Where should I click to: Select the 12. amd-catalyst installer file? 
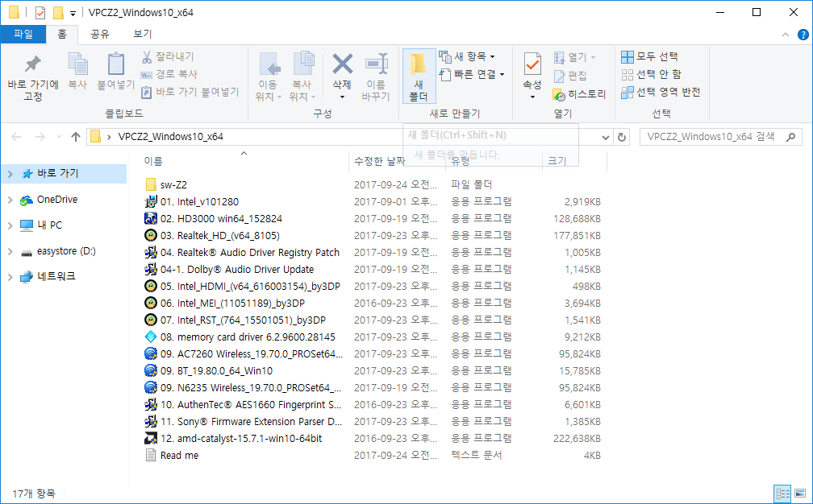pyautogui.click(x=241, y=439)
